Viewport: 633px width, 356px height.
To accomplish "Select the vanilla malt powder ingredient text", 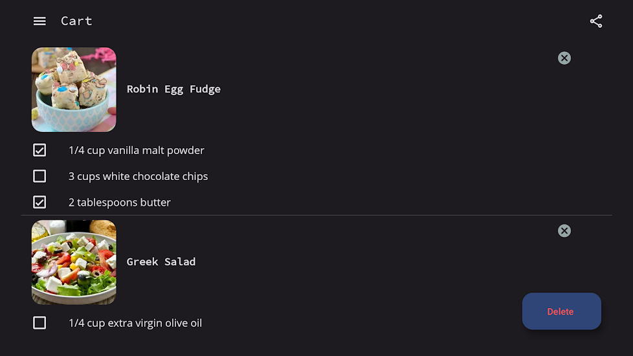I will click(136, 150).
